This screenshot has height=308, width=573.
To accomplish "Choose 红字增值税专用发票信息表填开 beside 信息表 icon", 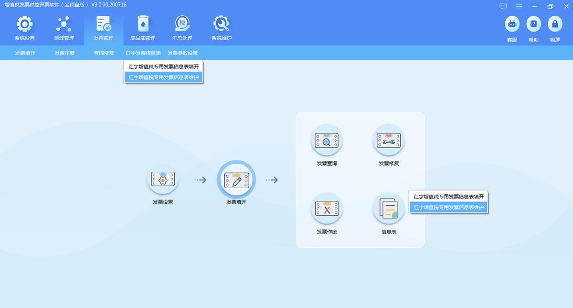I will pos(448,197).
